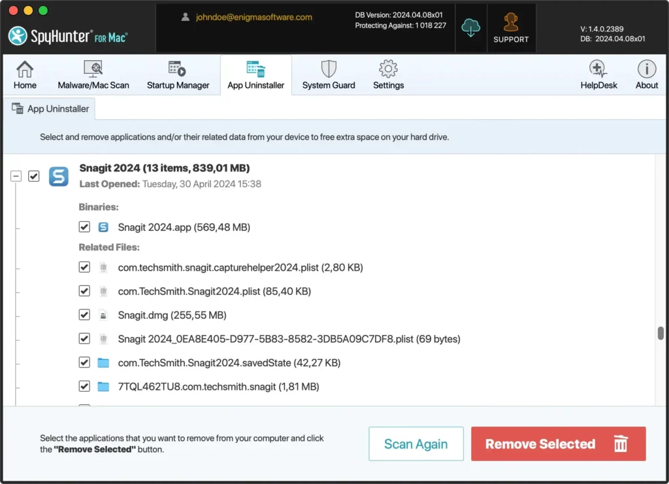669x484 pixels.
Task: Open the Startup Manager icon
Action: click(178, 69)
